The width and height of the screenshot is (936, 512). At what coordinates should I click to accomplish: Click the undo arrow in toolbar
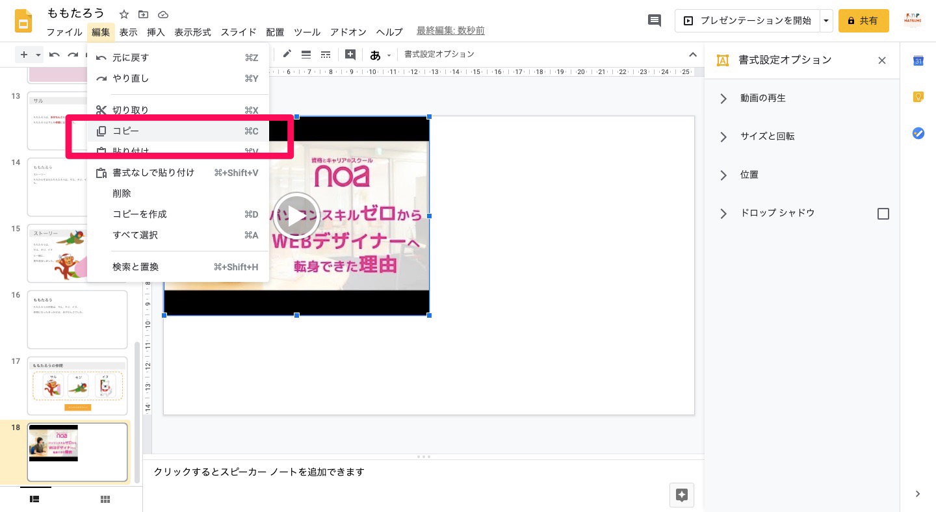click(x=55, y=55)
